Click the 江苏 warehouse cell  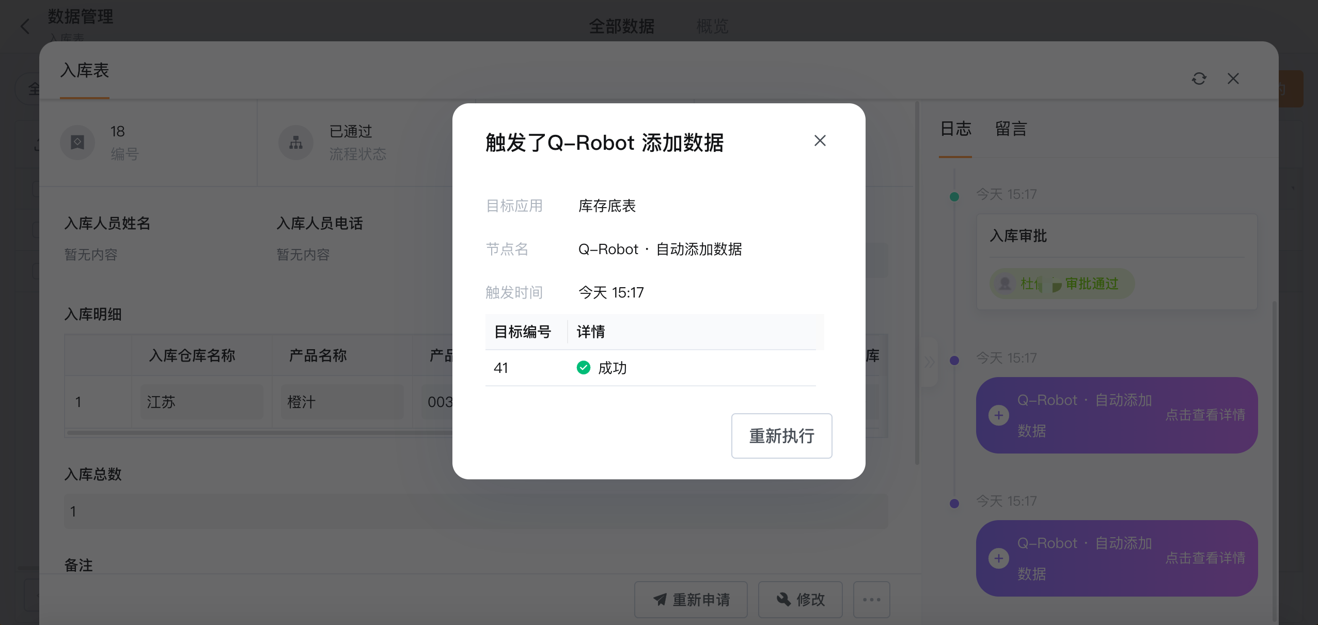201,402
